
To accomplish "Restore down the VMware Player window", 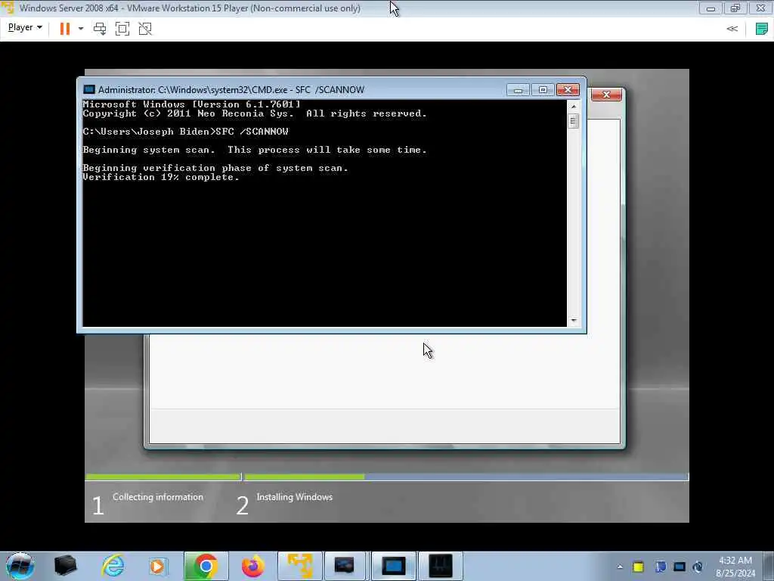I will click(735, 8).
